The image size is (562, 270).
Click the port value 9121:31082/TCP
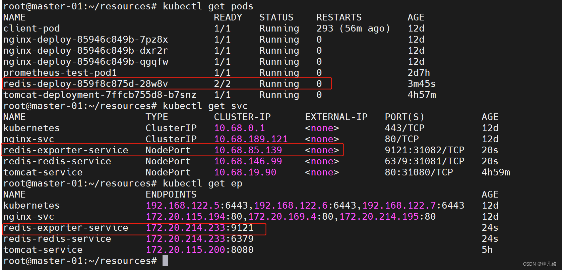coord(424,150)
